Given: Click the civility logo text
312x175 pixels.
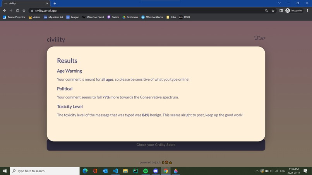Looking at the screenshot, I should [56, 39].
